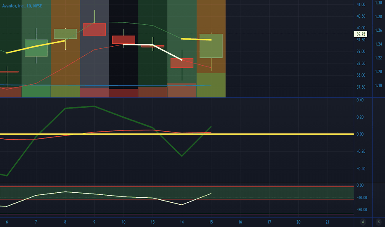The height and width of the screenshot is (227, 385).
Task: Click the 39.00 price scale label
Action: (361, 52)
